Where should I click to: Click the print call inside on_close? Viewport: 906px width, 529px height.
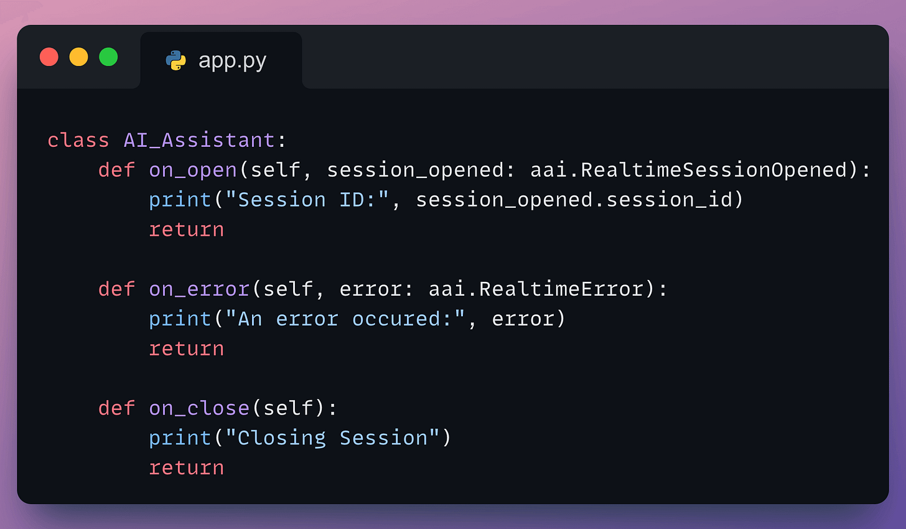180,438
